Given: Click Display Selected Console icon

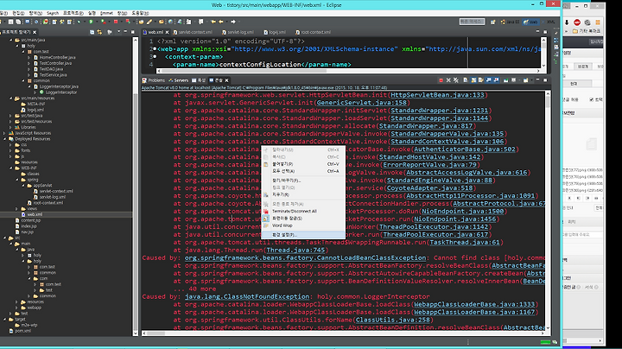Looking at the screenshot, I should point(513,80).
